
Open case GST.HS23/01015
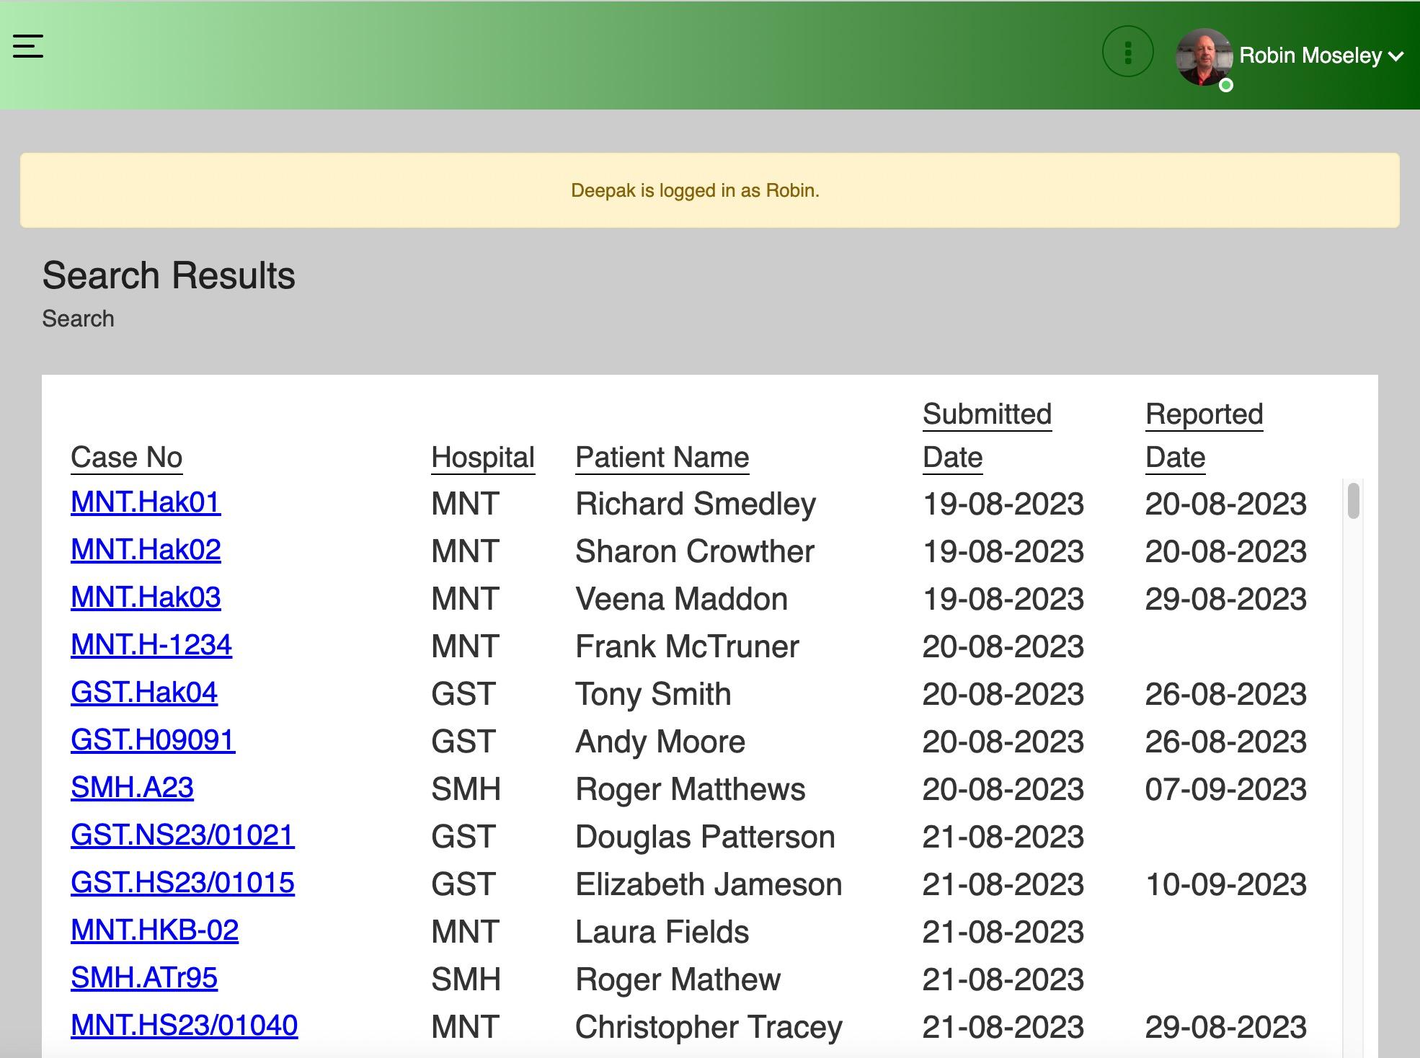[182, 883]
